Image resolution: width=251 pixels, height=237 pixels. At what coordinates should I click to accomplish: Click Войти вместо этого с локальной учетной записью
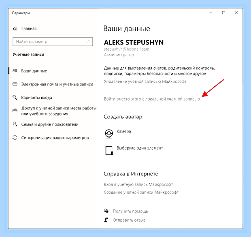[152, 99]
